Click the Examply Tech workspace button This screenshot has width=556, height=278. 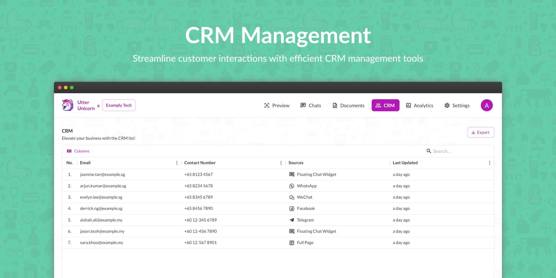tap(119, 105)
